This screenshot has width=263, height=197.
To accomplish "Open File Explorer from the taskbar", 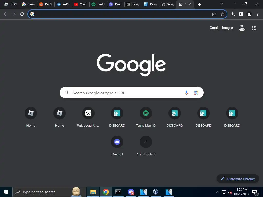I will pyautogui.click(x=93, y=192).
